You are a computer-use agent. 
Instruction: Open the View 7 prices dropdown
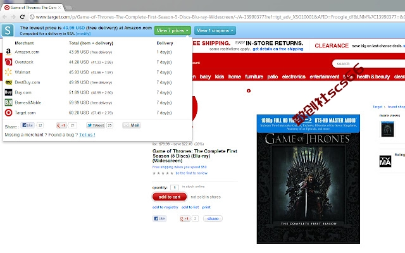tap(173, 30)
